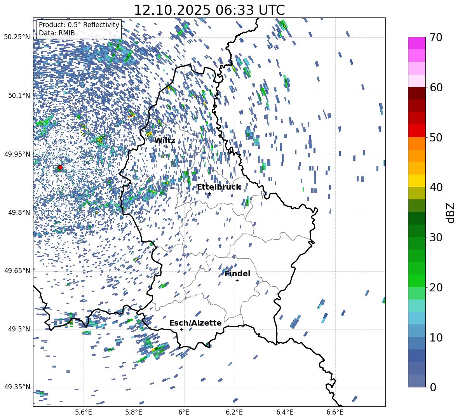Click the Ettelbruck city label
Image resolution: width=460 pixels, height=420 pixels.
[219, 187]
